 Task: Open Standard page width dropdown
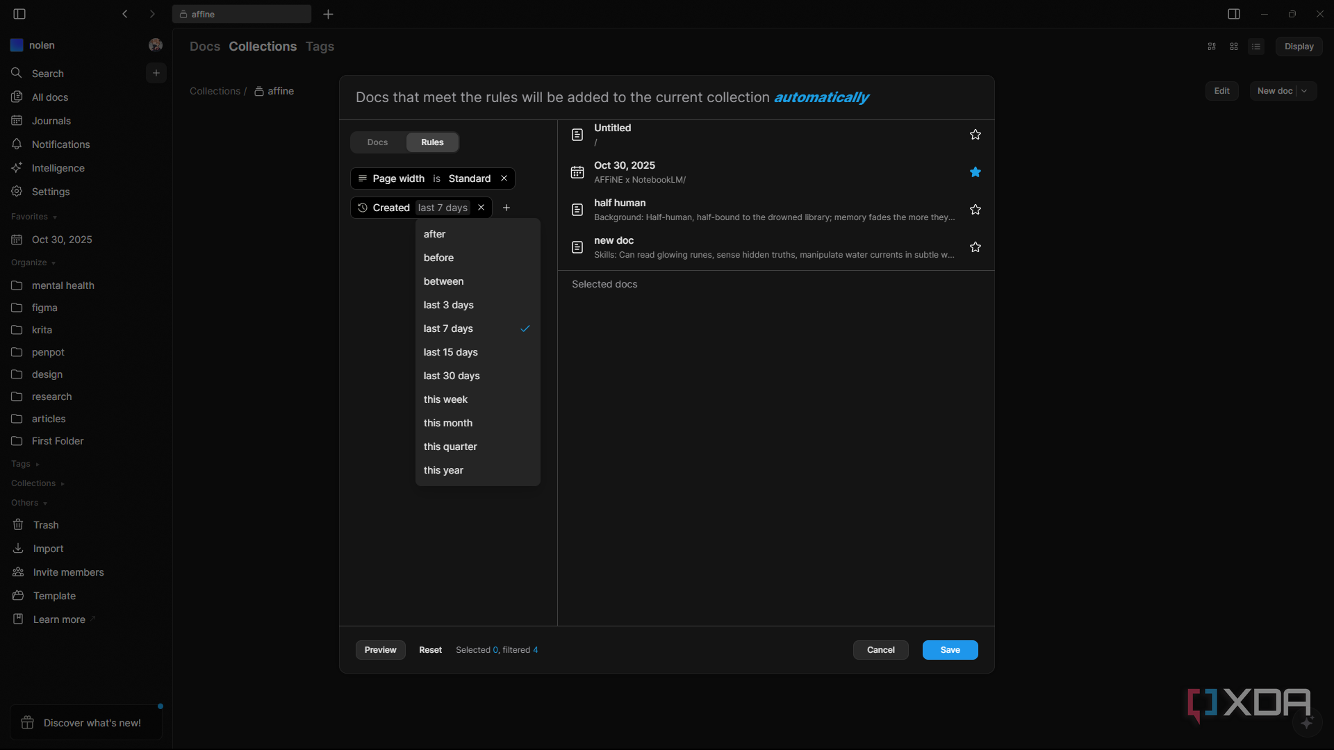[x=470, y=178]
